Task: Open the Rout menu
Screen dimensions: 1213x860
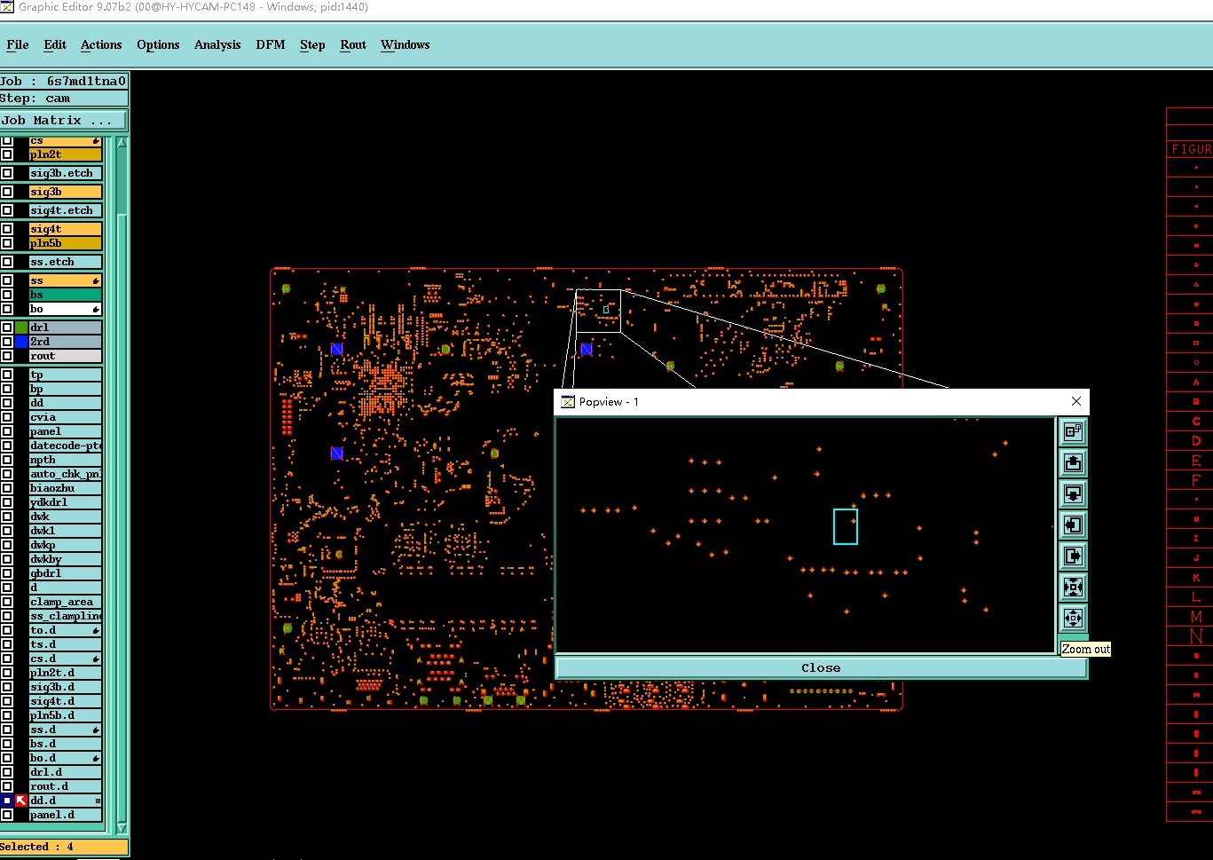Action: pyautogui.click(x=353, y=44)
